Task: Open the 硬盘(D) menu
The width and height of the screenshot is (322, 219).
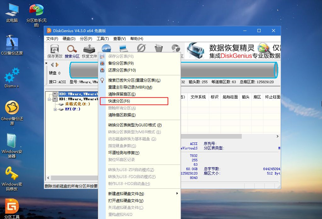Action: tap(69, 38)
